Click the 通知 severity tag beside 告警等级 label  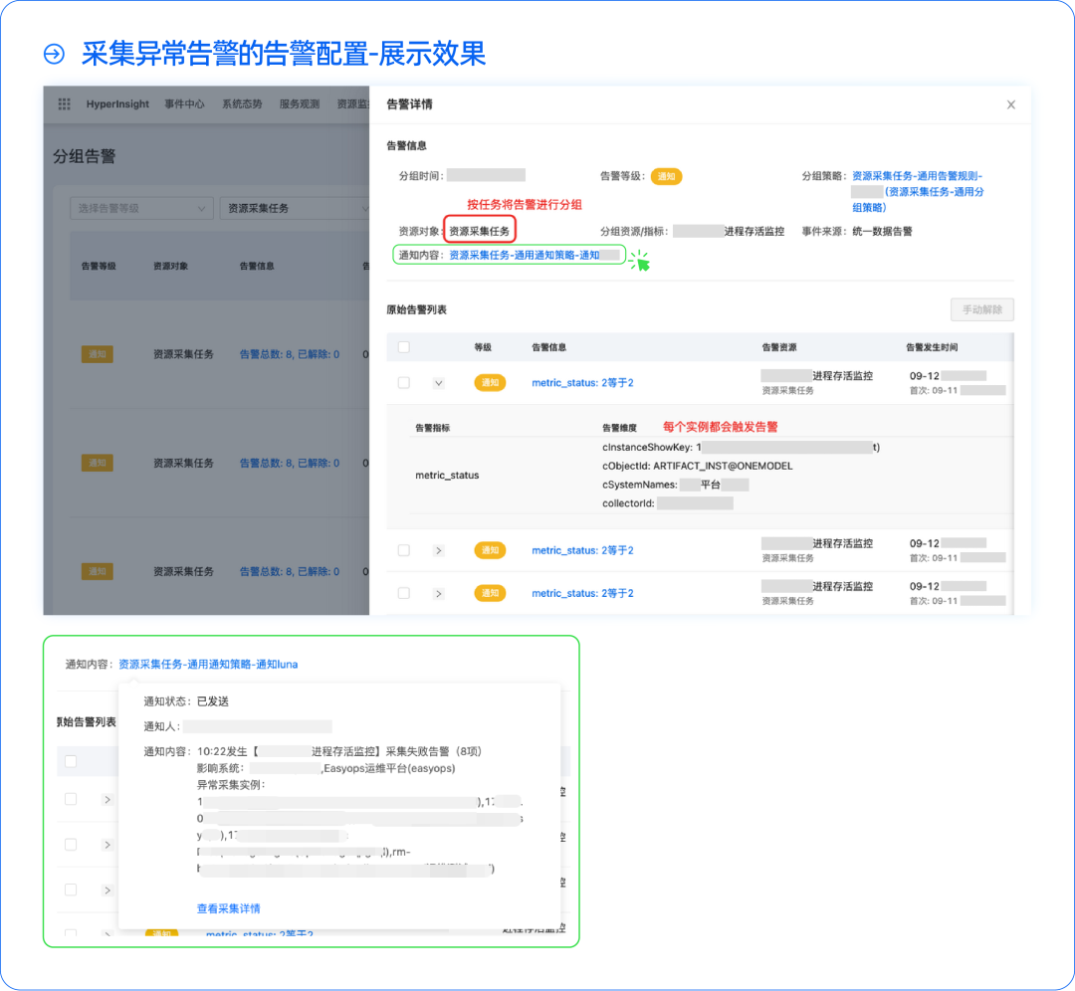pyautogui.click(x=667, y=176)
